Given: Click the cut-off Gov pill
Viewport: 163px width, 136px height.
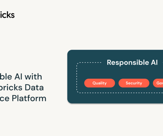Looking at the screenshot, I should pos(158,83).
